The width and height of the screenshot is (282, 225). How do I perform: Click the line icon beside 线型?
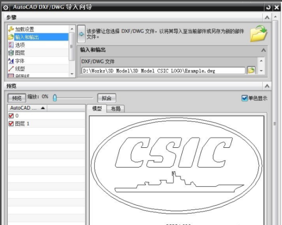click(11, 69)
